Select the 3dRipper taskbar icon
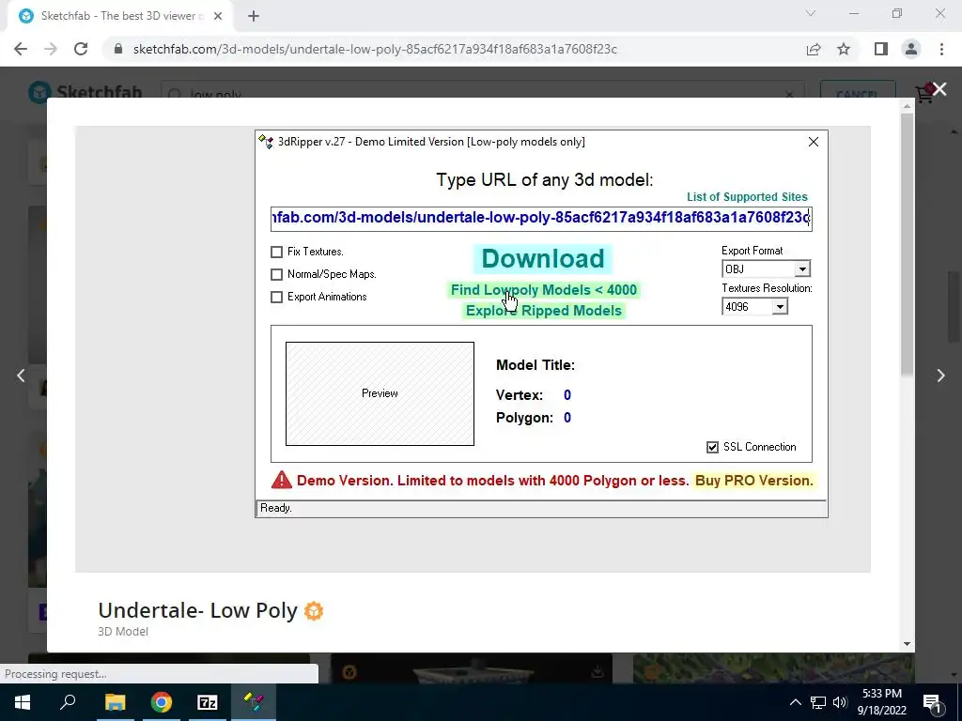This screenshot has height=721, width=962. (x=254, y=702)
